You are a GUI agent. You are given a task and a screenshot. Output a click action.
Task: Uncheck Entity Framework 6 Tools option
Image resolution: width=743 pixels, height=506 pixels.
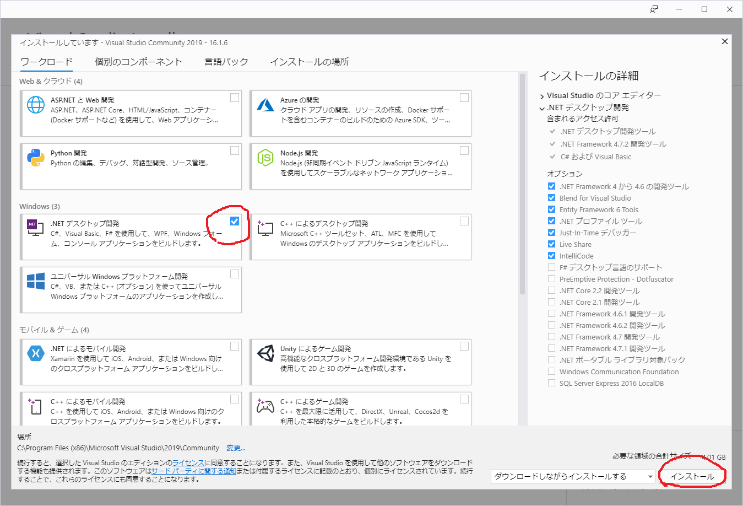coord(551,209)
